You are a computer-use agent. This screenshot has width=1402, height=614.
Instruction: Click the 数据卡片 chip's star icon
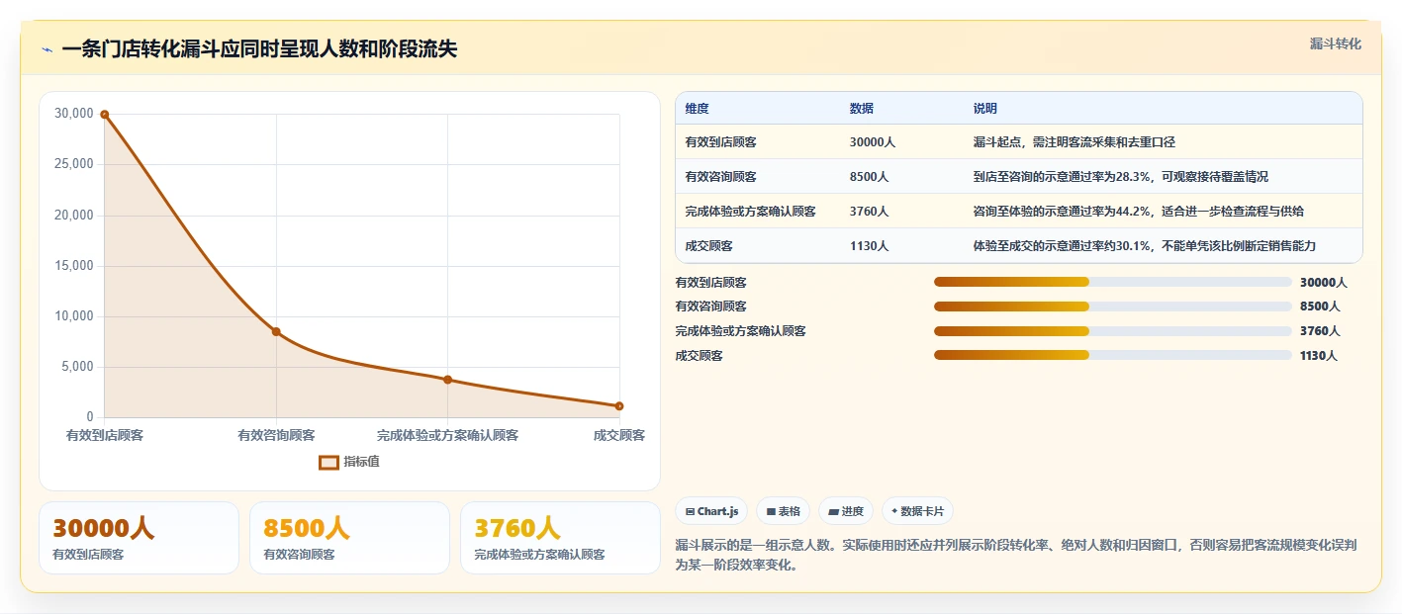894,511
